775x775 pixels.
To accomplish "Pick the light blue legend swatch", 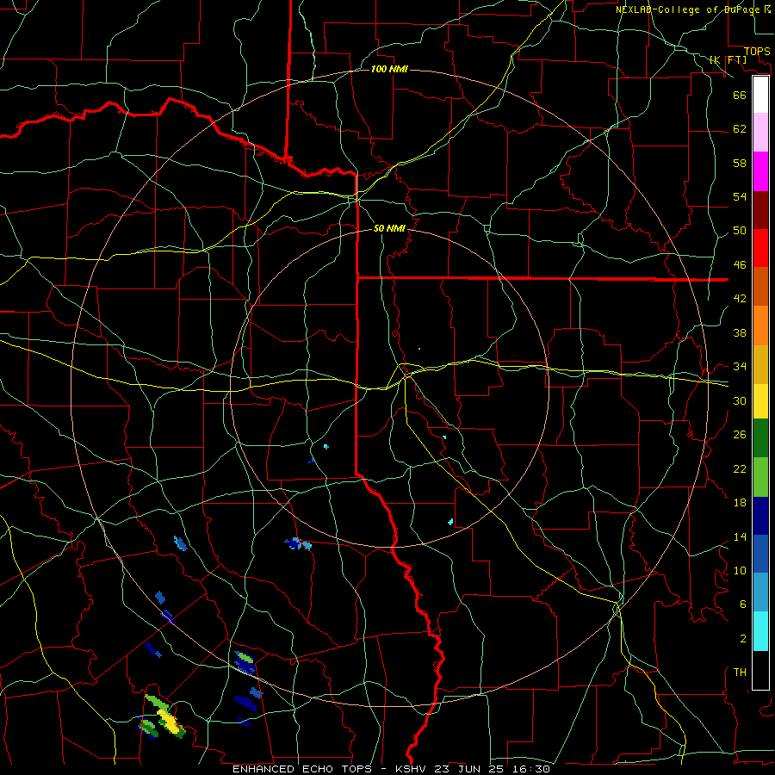I will click(760, 592).
